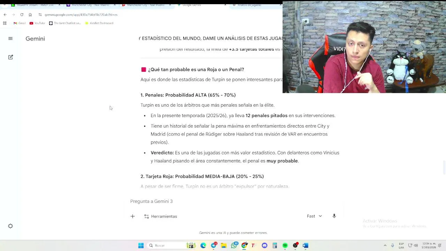This screenshot has width=446, height=251.
Task: Click the '¿Qué tan probable es una Roja' heading
Action: [x=196, y=70]
